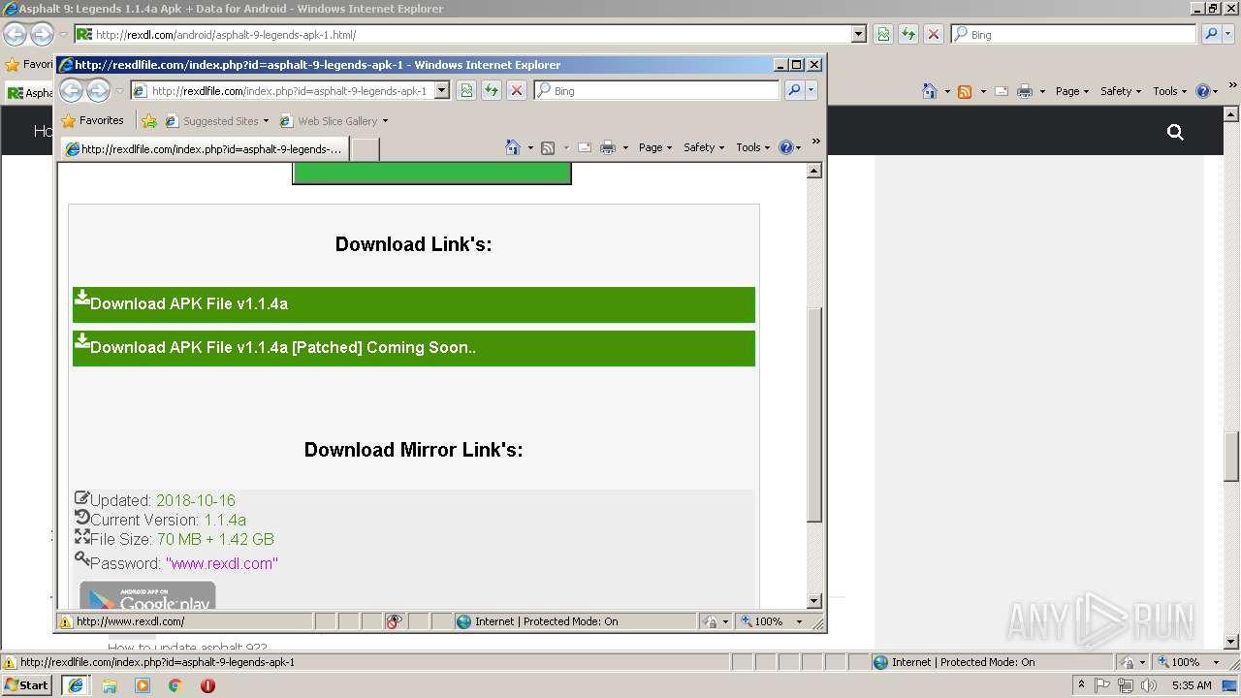Click Suggested Sites favorites link

coord(211,121)
